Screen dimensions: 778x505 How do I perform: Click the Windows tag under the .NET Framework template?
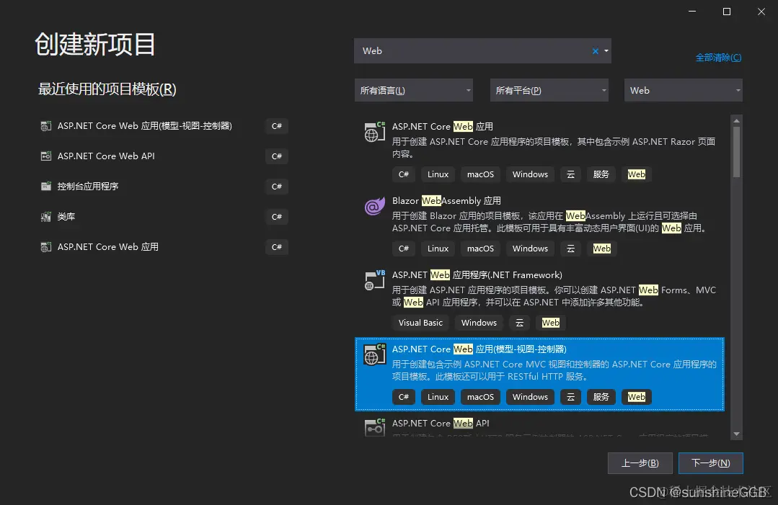pyautogui.click(x=479, y=323)
